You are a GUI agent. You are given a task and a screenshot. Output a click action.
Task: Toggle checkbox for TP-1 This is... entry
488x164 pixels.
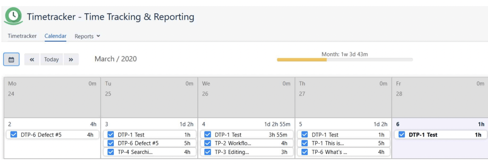pos(305,143)
